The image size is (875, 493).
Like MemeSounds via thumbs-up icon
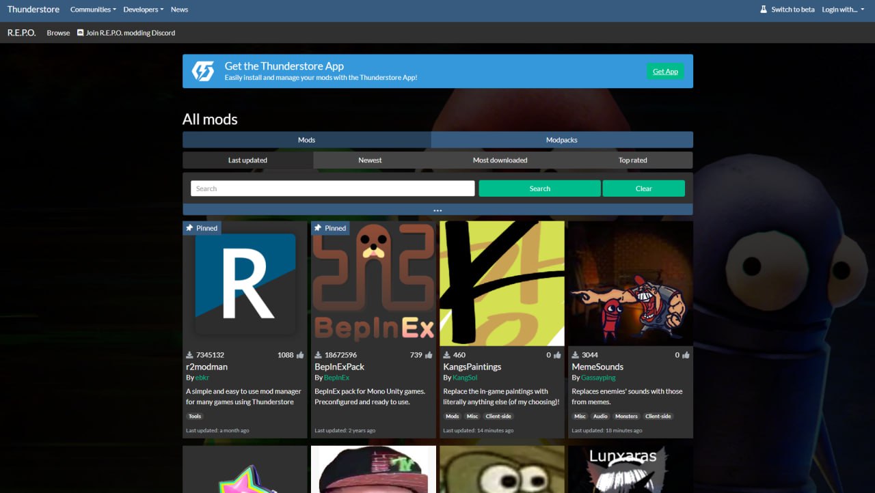[x=686, y=355]
